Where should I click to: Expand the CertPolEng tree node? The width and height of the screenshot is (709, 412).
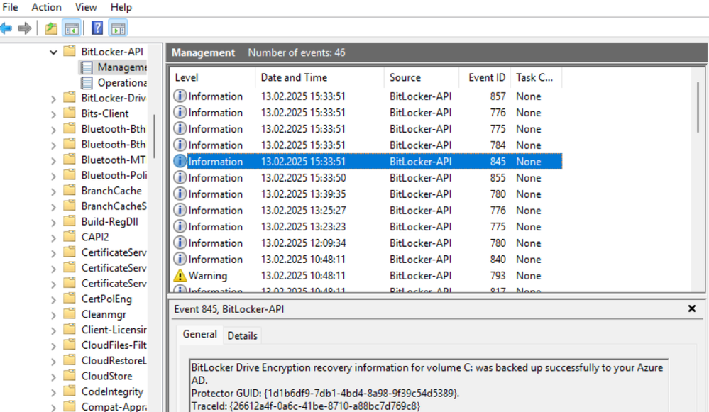[x=53, y=300]
